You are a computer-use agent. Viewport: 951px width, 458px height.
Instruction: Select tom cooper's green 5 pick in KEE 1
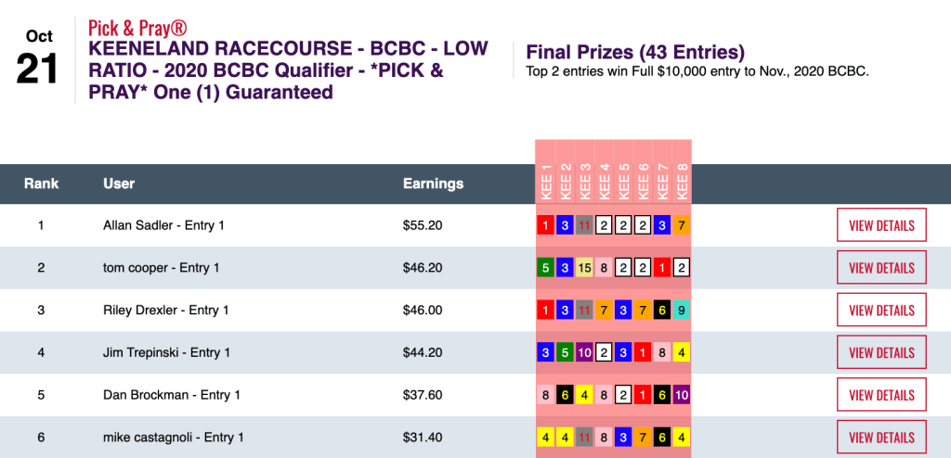click(546, 268)
